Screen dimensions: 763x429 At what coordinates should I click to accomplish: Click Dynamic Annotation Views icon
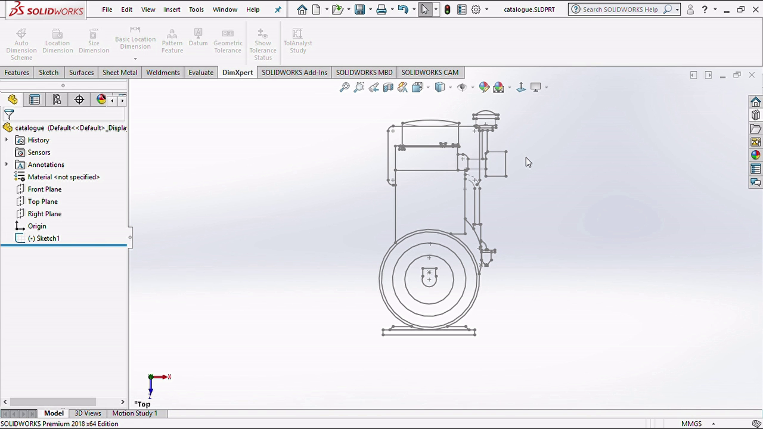pos(402,88)
